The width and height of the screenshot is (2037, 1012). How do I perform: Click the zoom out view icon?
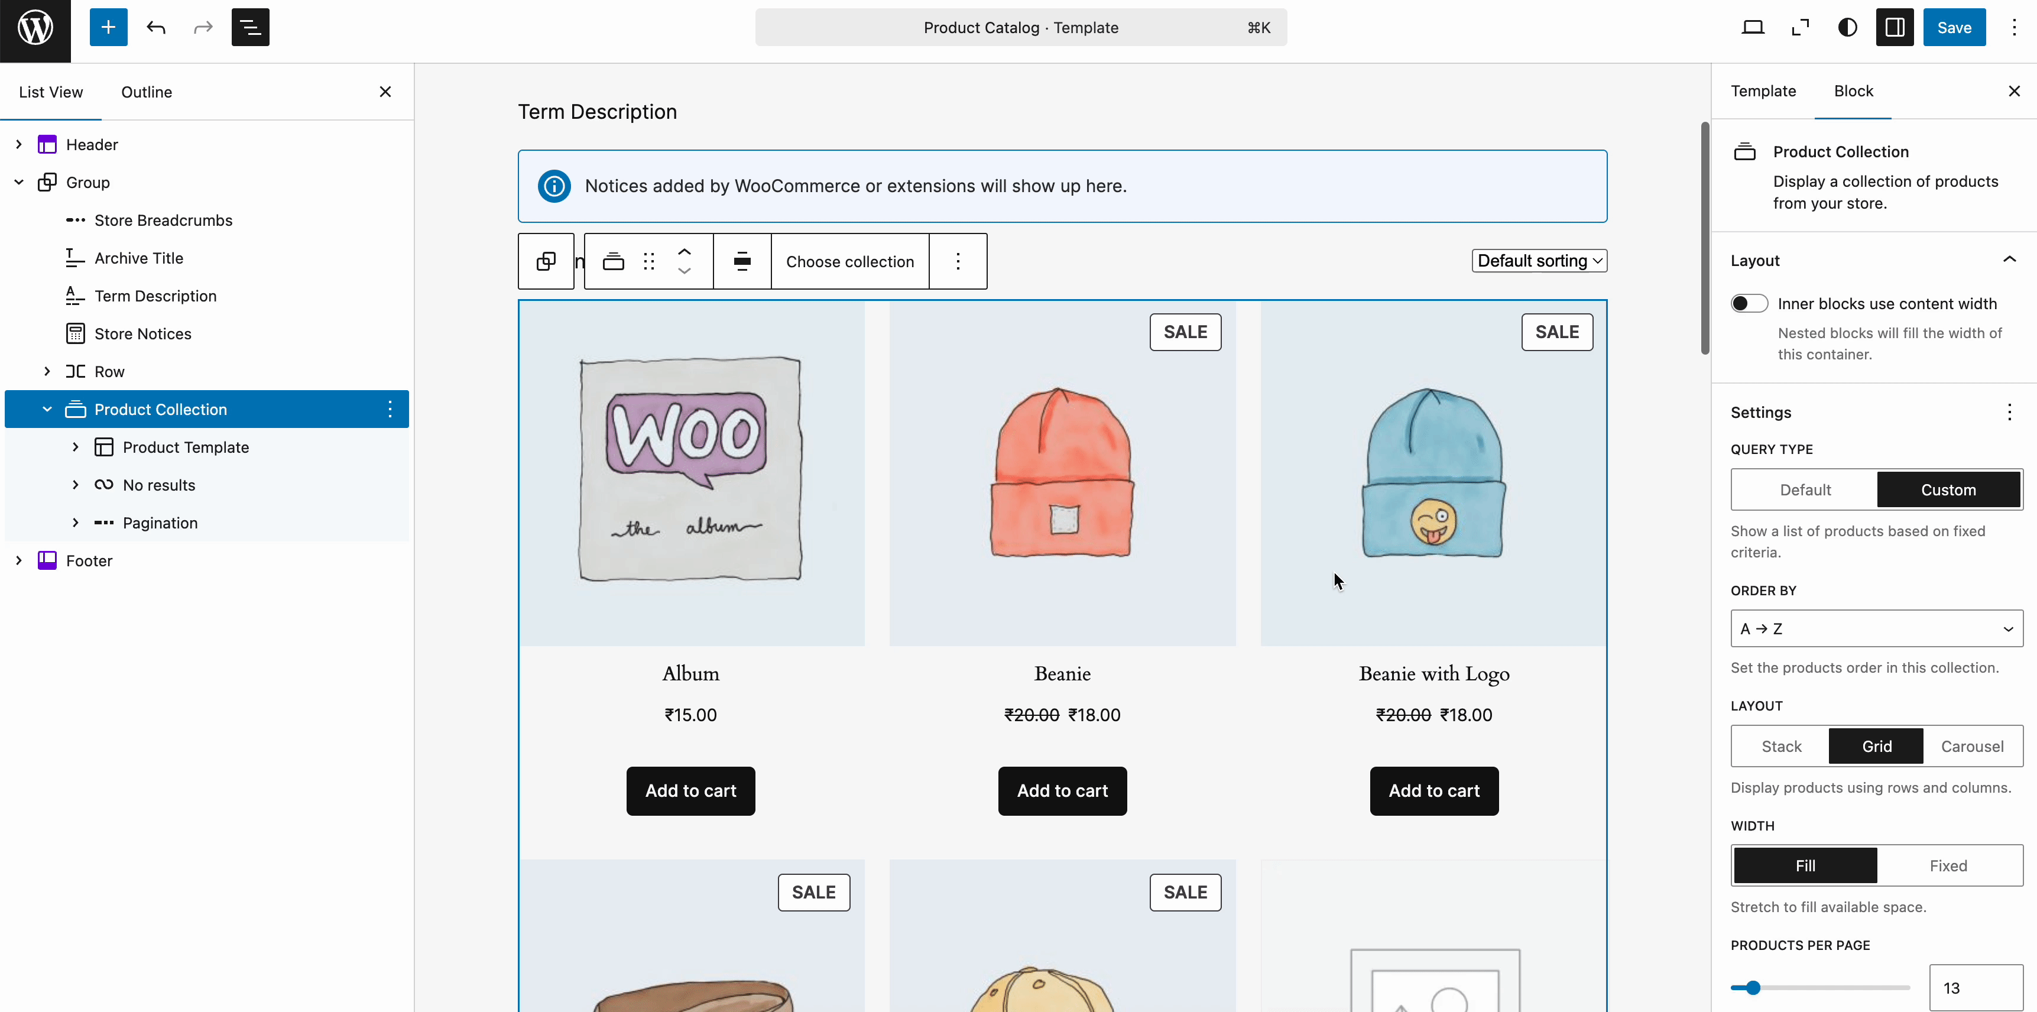pyautogui.click(x=1801, y=28)
